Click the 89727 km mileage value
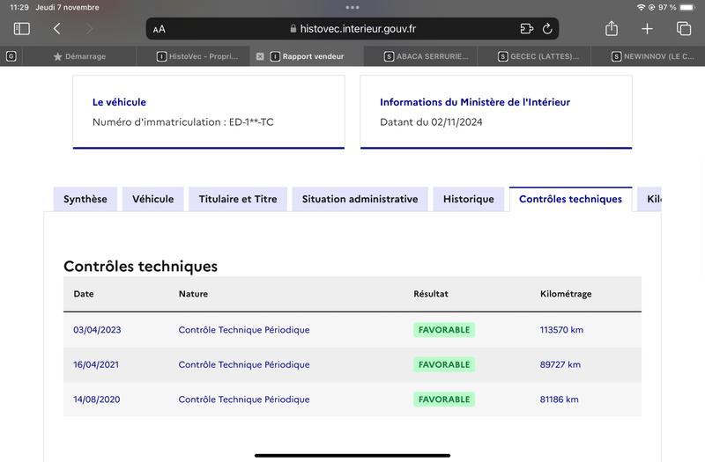 click(x=560, y=364)
